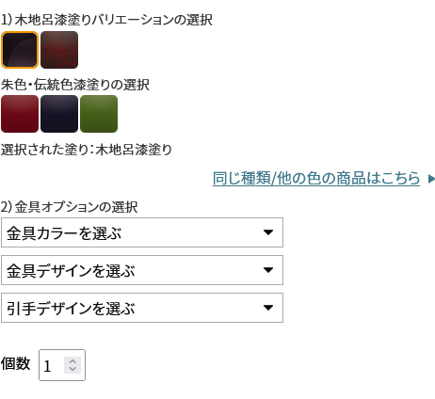Image resolution: width=435 pixels, height=399 pixels.
Task: Choose the vermilion red lacquer swatch
Action: pyautogui.click(x=20, y=114)
